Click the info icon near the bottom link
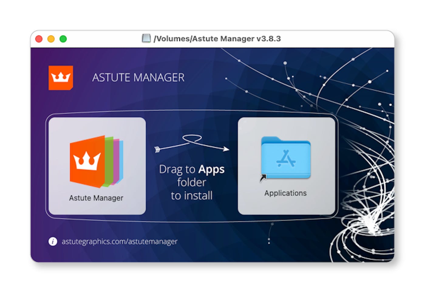425x293 pixels. [53, 242]
